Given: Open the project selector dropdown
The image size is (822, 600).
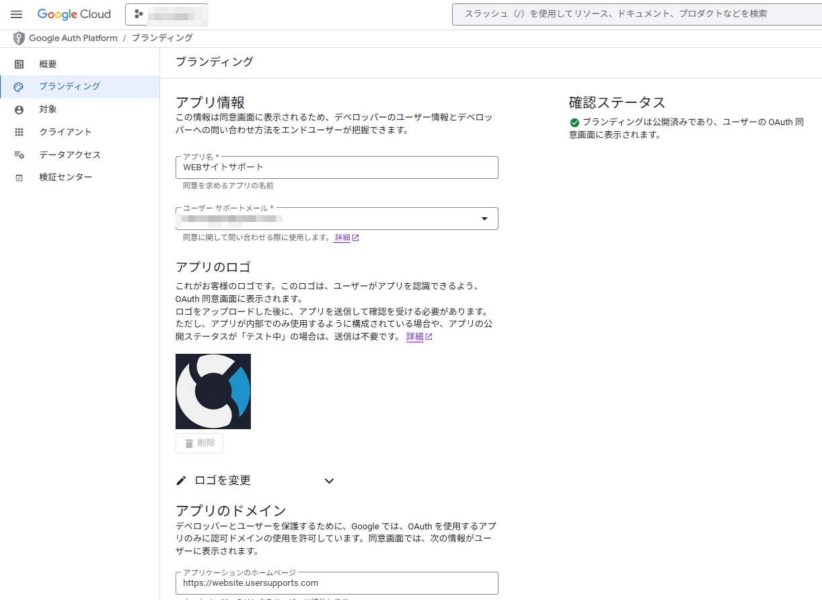Looking at the screenshot, I should pos(167,14).
